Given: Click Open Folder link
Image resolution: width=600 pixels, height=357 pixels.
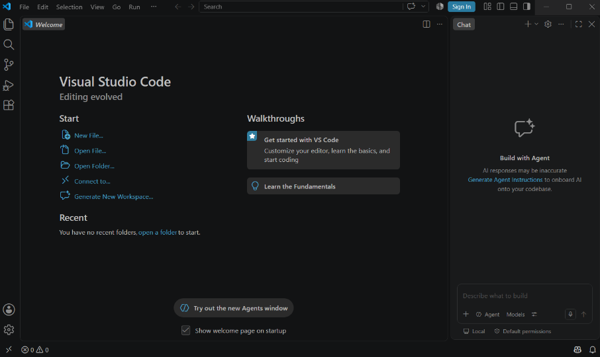Looking at the screenshot, I should point(94,166).
